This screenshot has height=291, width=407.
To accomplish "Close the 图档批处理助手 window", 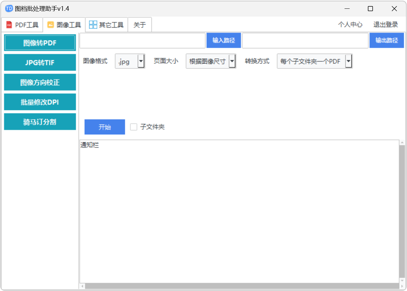I will pyautogui.click(x=394, y=9).
